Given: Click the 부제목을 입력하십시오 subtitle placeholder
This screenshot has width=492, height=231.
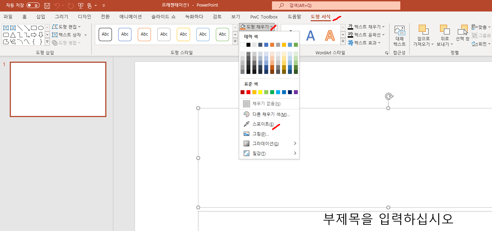Looking at the screenshot, I should tap(388, 219).
